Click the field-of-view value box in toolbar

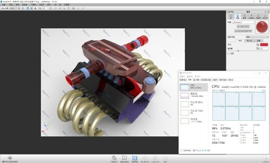(45, 8)
